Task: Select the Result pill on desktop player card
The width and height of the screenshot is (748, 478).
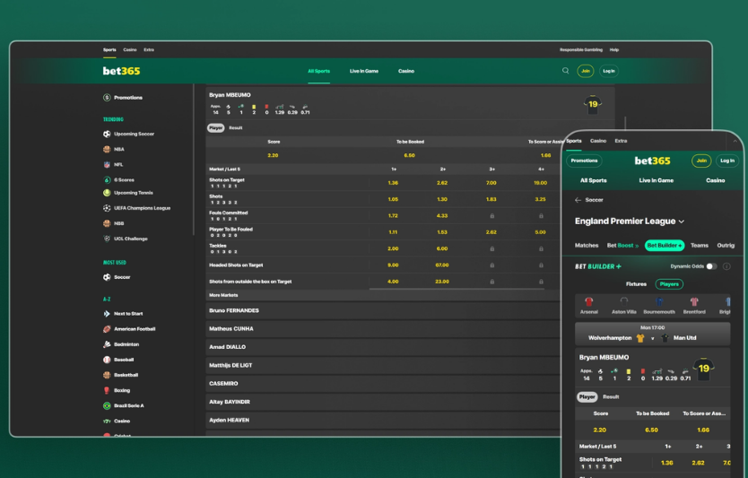Action: [235, 128]
